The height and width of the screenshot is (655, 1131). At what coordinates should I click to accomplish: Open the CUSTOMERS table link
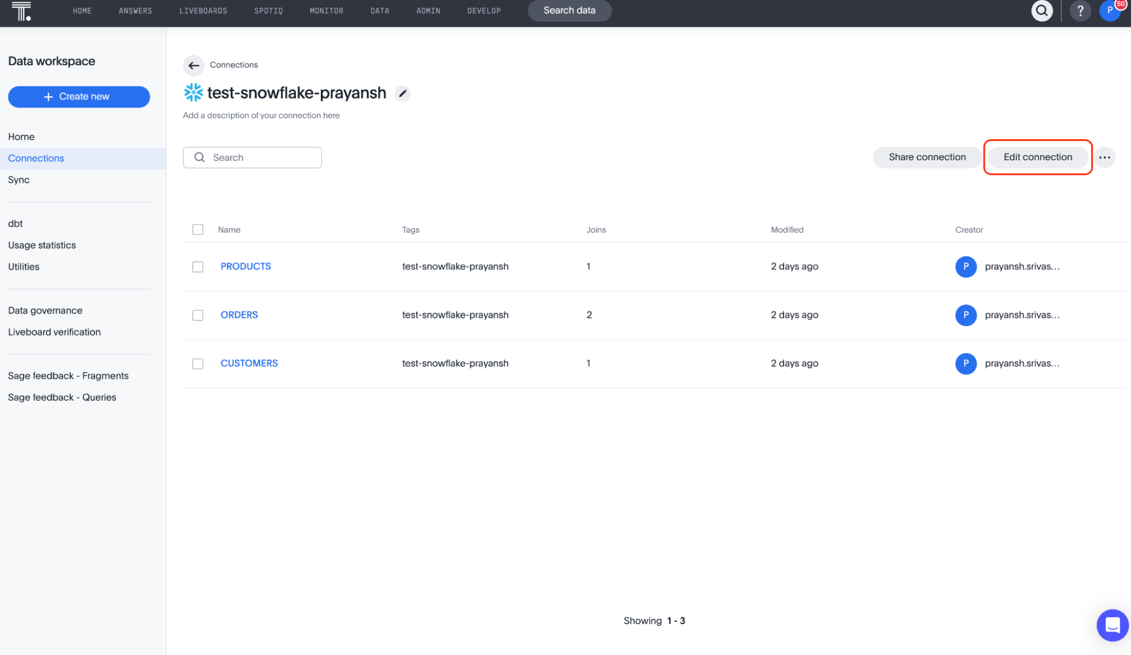click(x=249, y=363)
